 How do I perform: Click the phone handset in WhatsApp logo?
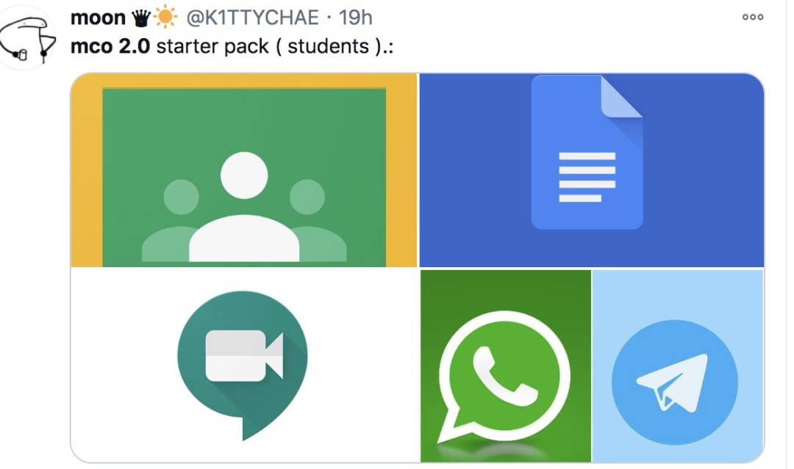pyautogui.click(x=504, y=376)
